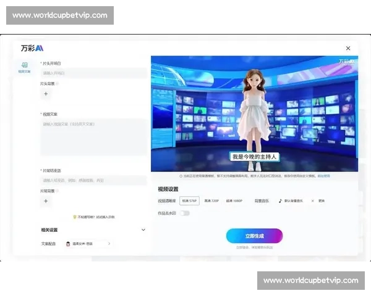Toggle the 作品去水印 switch
Image resolution: width=371 pixels, height=296 pixels.
[185, 213]
